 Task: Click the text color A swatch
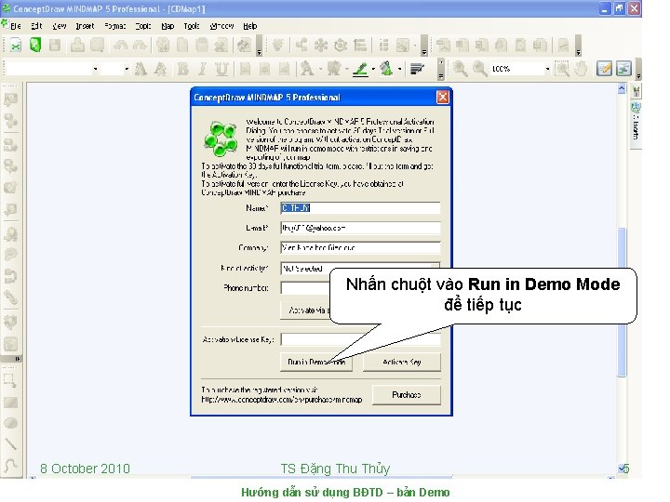point(307,69)
